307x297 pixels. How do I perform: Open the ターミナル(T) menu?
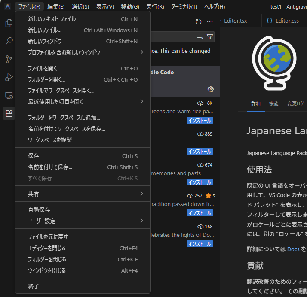184,6
